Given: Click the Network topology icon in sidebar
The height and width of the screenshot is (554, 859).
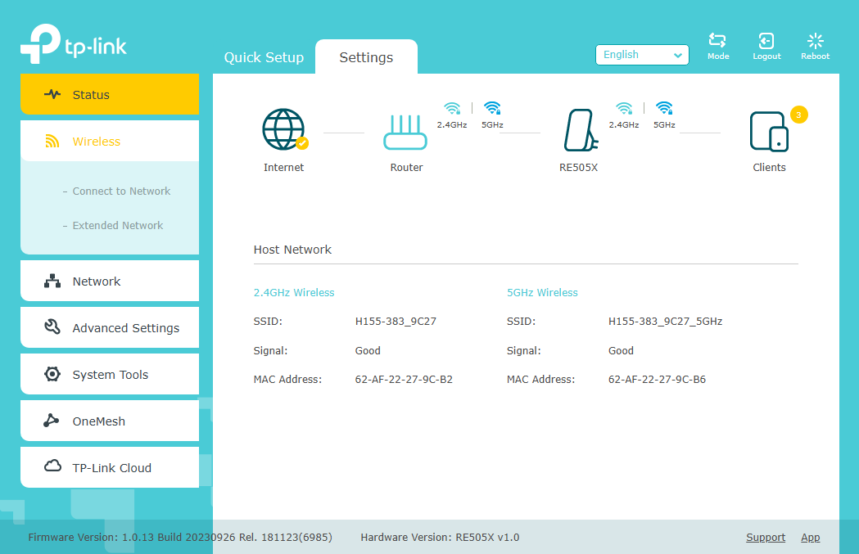Looking at the screenshot, I should click(x=52, y=281).
